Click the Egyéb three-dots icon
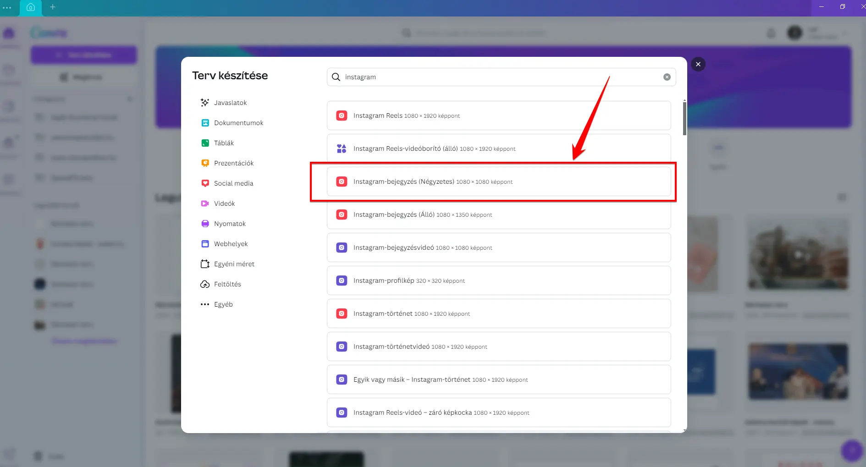Viewport: 866px width, 467px height. (x=205, y=304)
